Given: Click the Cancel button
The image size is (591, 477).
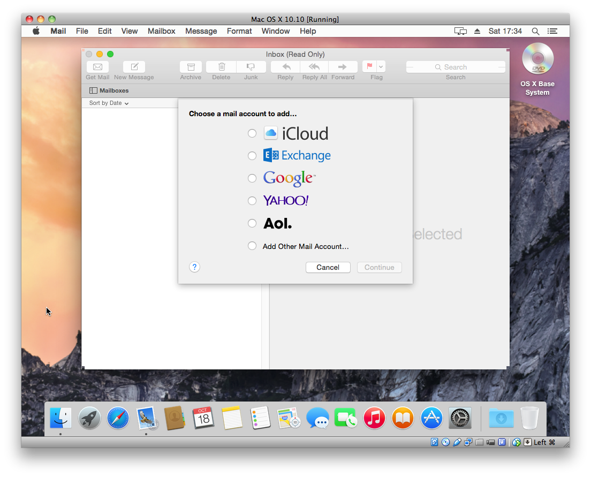Looking at the screenshot, I should pyautogui.click(x=328, y=267).
